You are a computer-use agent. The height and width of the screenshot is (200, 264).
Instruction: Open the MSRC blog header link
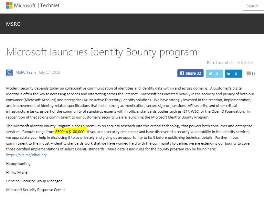(13, 24)
